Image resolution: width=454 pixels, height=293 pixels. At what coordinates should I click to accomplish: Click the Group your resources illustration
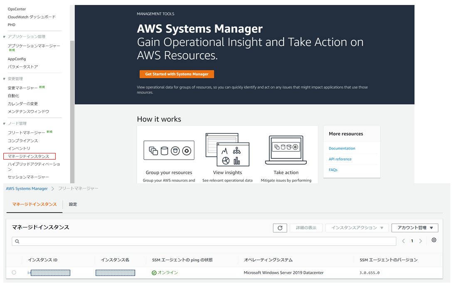tap(169, 150)
